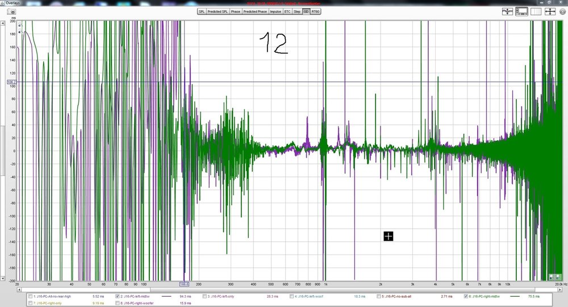The image size is (568, 307).
Task: Click the graph limits crosshair-arrows icon
Action: [x=550, y=11]
